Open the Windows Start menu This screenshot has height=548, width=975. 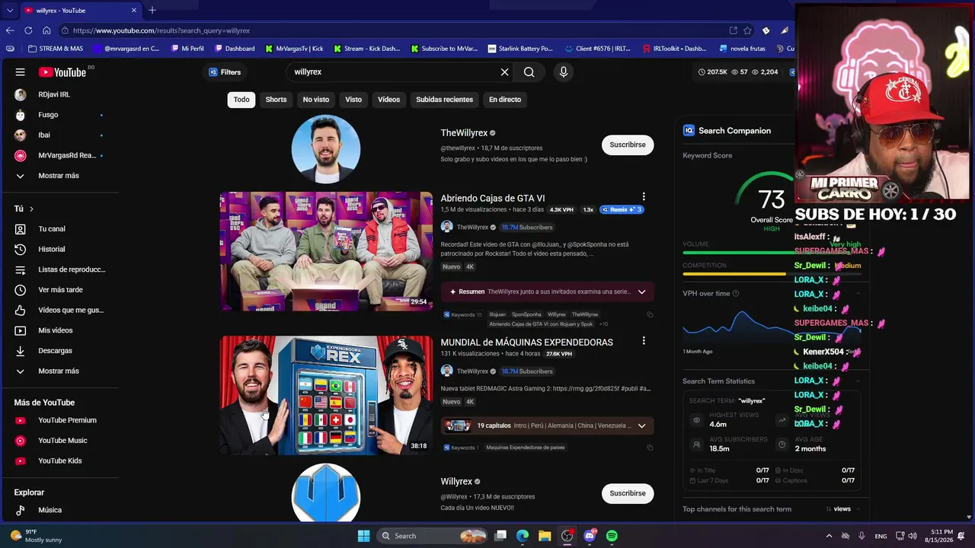pyautogui.click(x=363, y=536)
